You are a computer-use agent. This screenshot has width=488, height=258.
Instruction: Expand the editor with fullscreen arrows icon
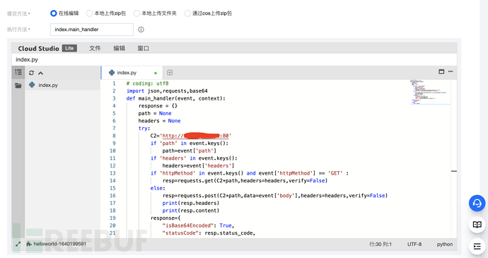(x=18, y=245)
